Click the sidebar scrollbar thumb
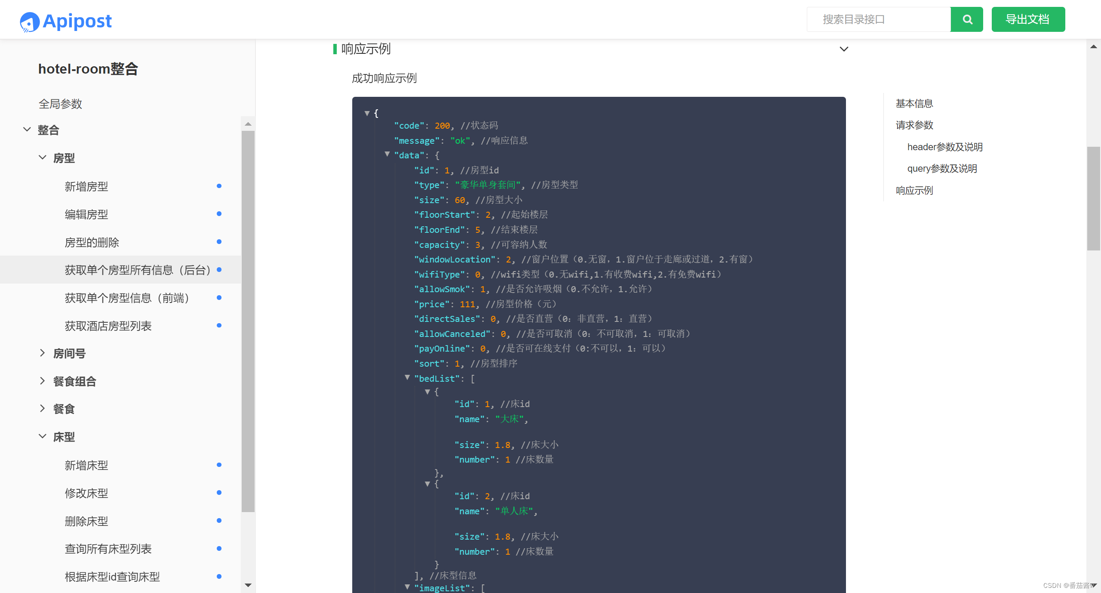1101x593 pixels. point(248,321)
